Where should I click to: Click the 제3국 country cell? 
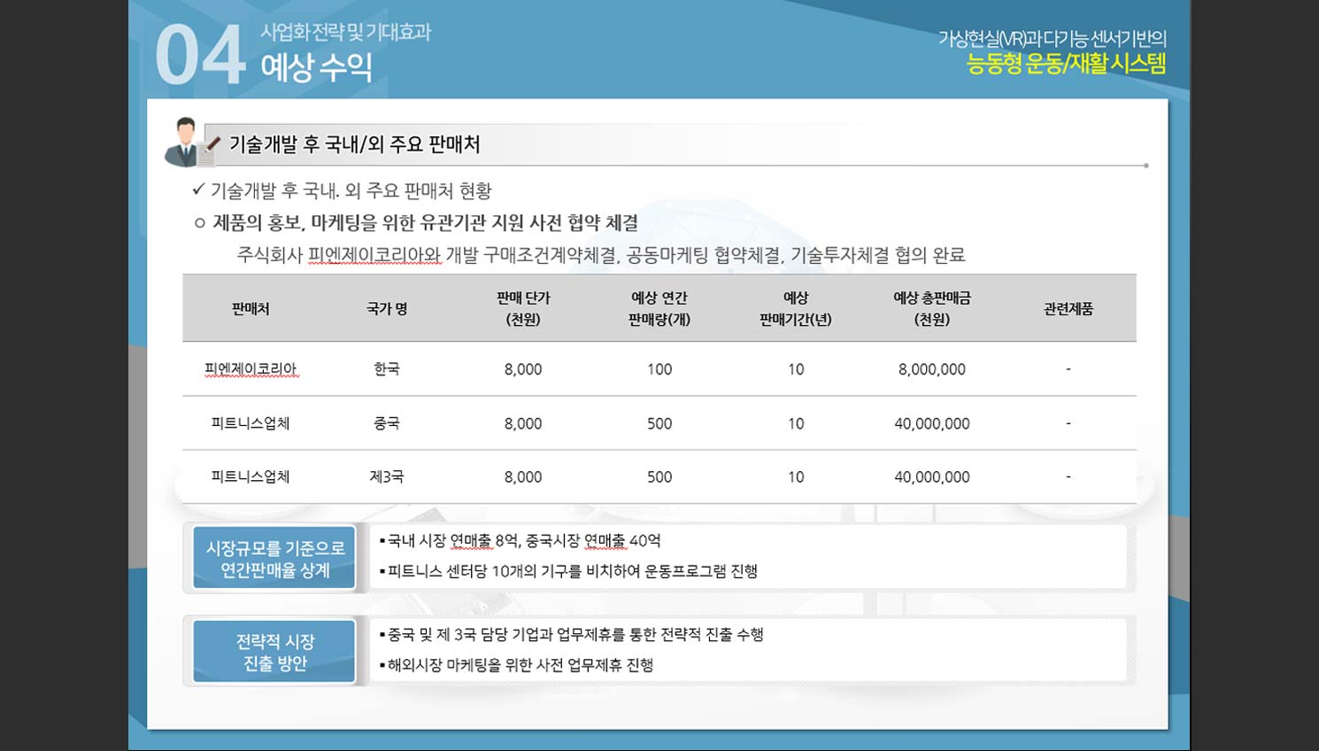click(x=387, y=476)
